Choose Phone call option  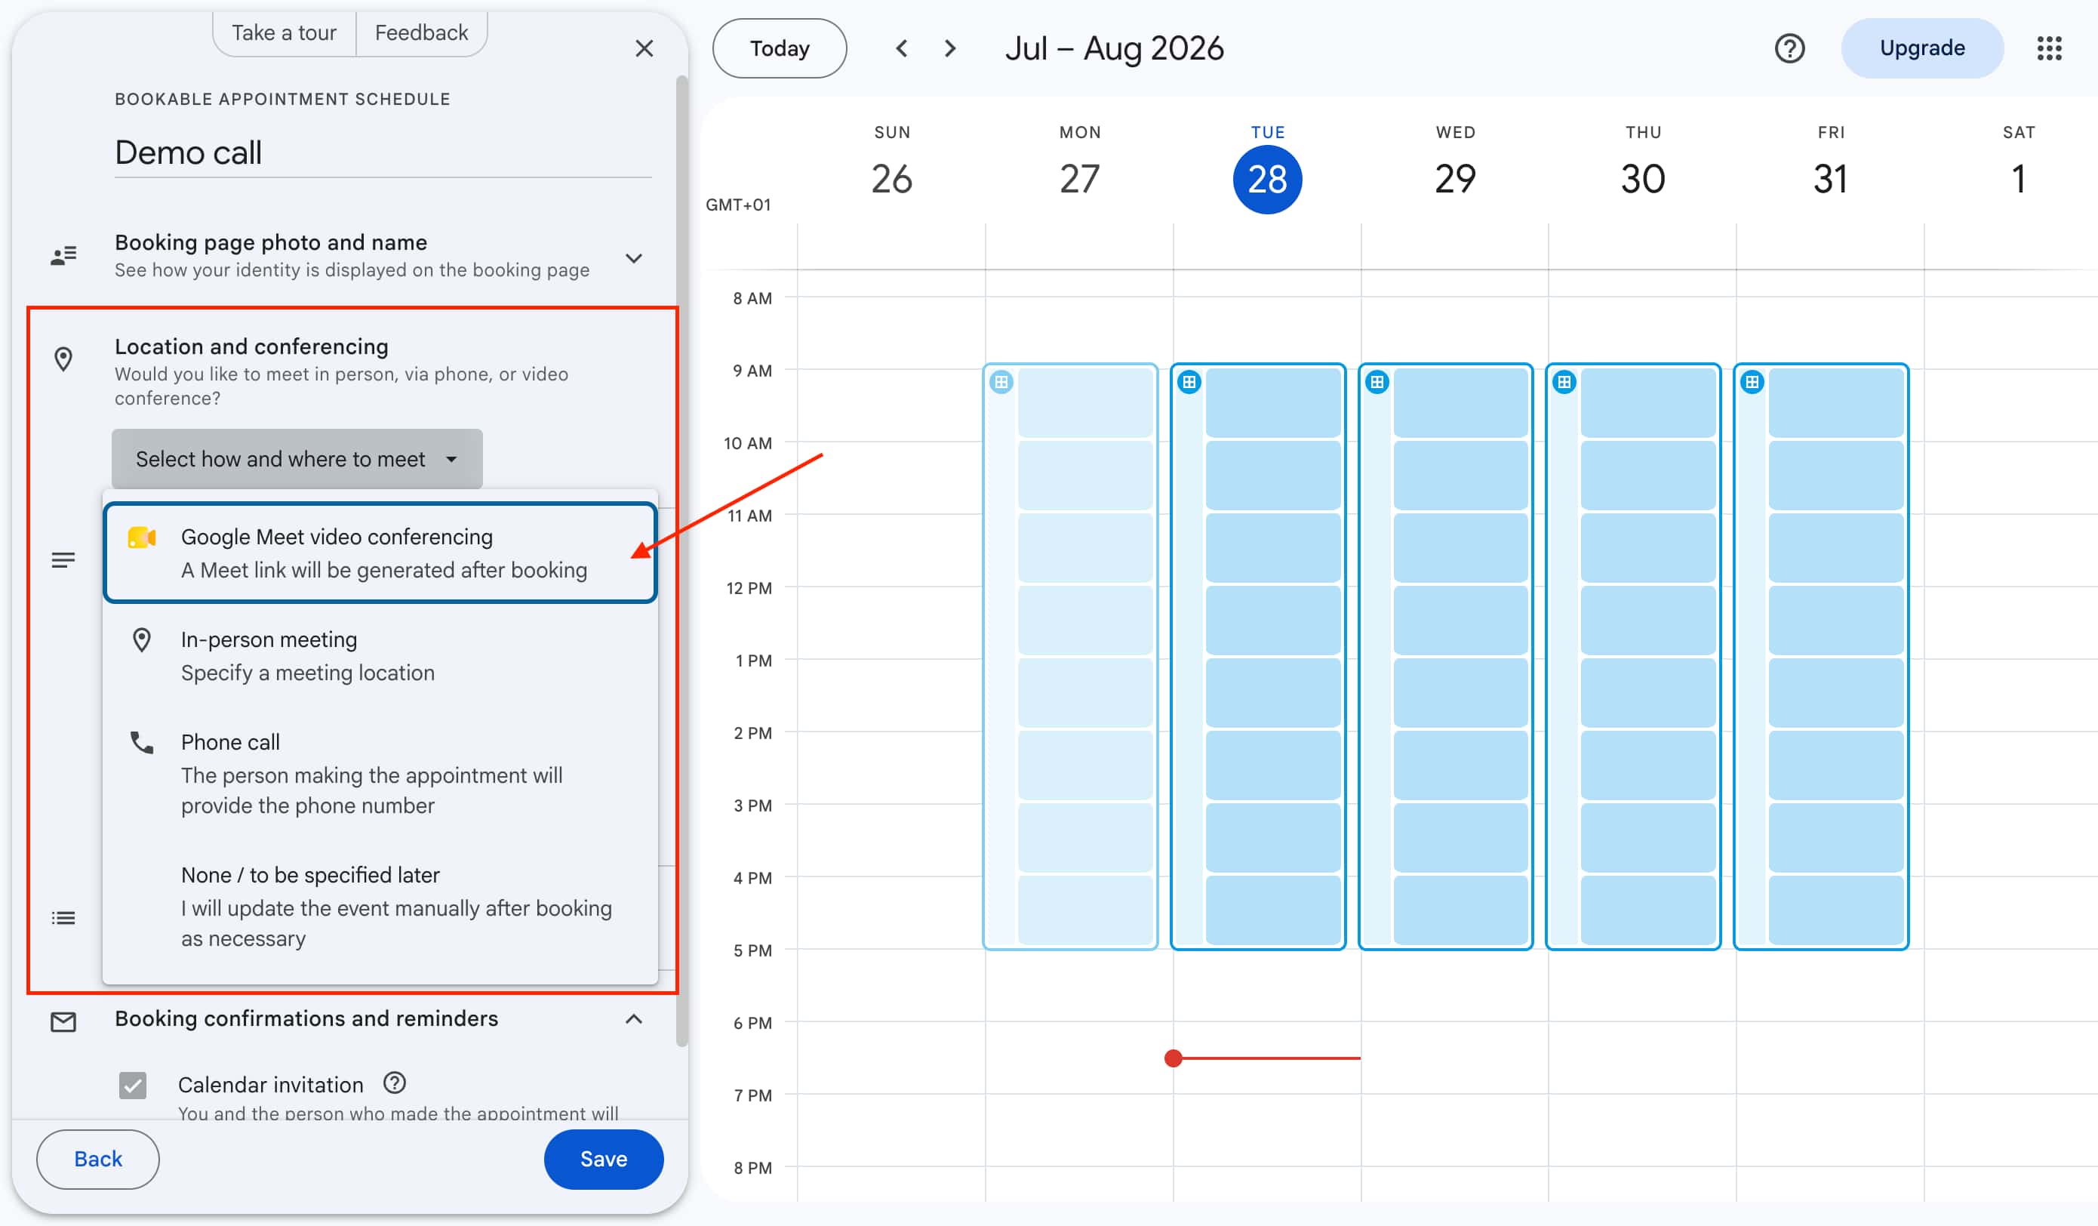[x=380, y=773]
